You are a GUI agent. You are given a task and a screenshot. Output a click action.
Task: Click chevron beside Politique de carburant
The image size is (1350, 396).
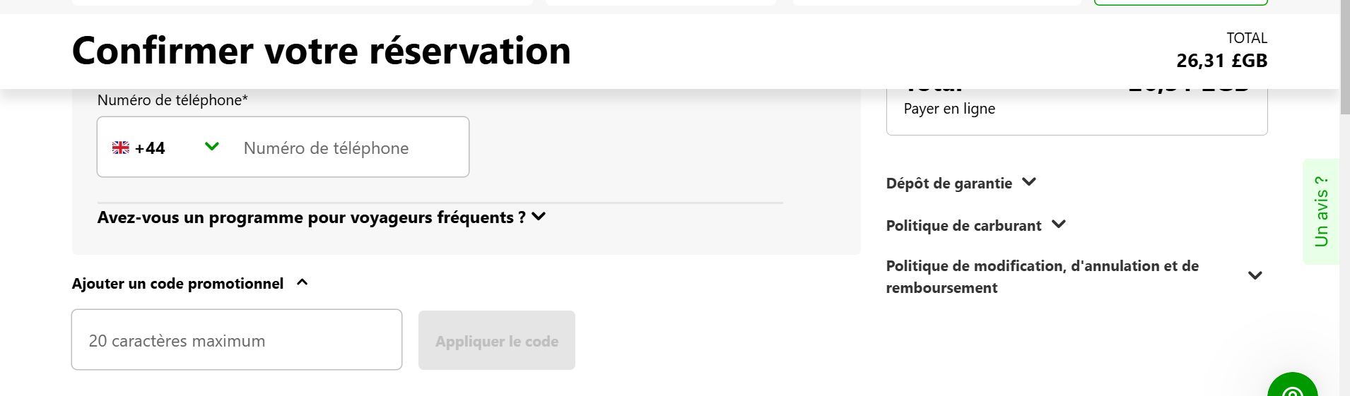coord(1058,224)
